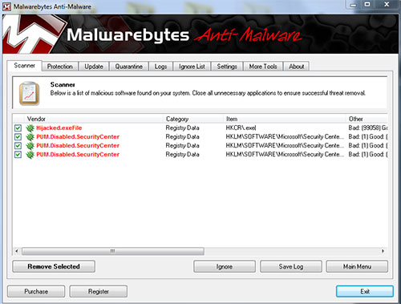Screen dimensions: 401x304
Task: Minimize the Malwarebytes window
Action: coord(353,5)
